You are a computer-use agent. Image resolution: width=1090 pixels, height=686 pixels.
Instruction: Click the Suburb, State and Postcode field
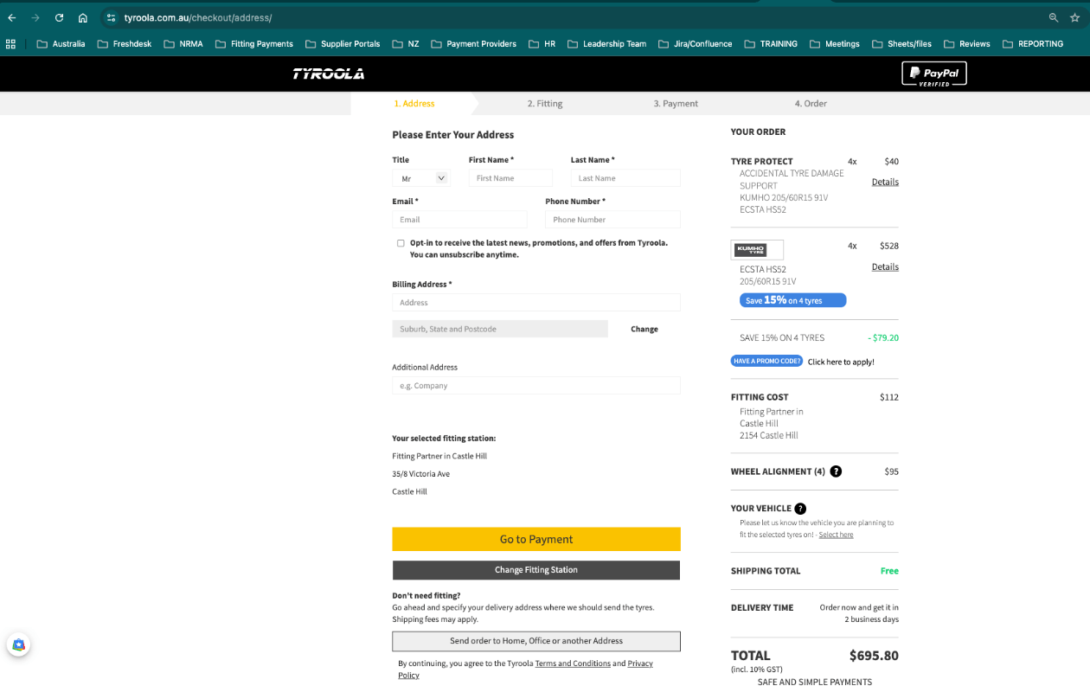pyautogui.click(x=500, y=329)
